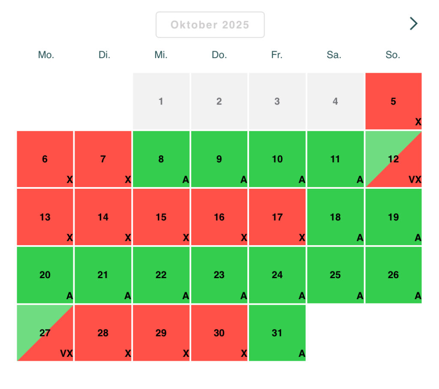Viewport: 439px width, 389px height.
Task: Select unavailable date October 15
Action: [x=161, y=217]
